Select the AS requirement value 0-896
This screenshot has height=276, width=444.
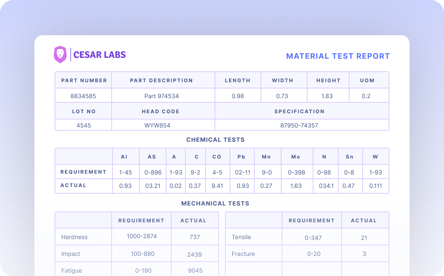pos(152,172)
